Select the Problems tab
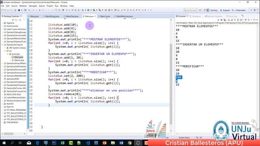This screenshot has width=260, height=146. tap(195, 16)
